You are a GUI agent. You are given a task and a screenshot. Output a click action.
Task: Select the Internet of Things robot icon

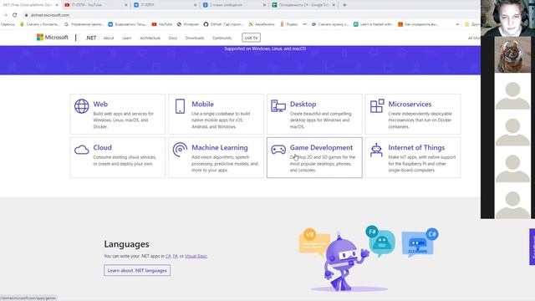(x=376, y=150)
